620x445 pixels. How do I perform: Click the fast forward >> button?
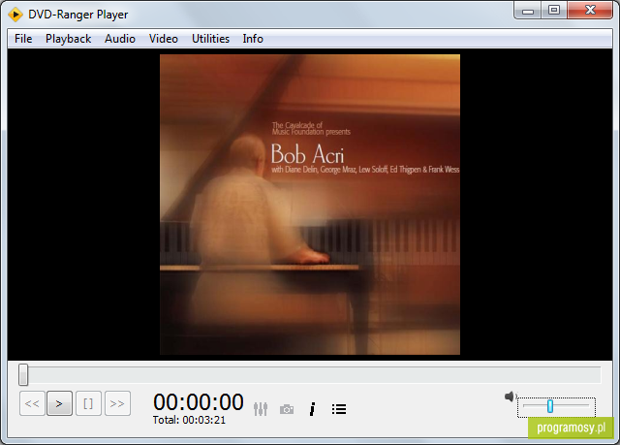[117, 403]
